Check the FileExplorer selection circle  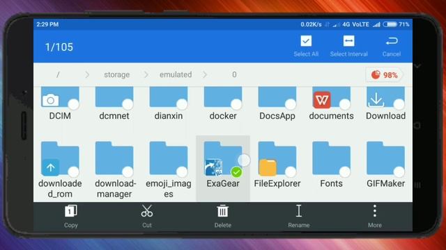291,172
